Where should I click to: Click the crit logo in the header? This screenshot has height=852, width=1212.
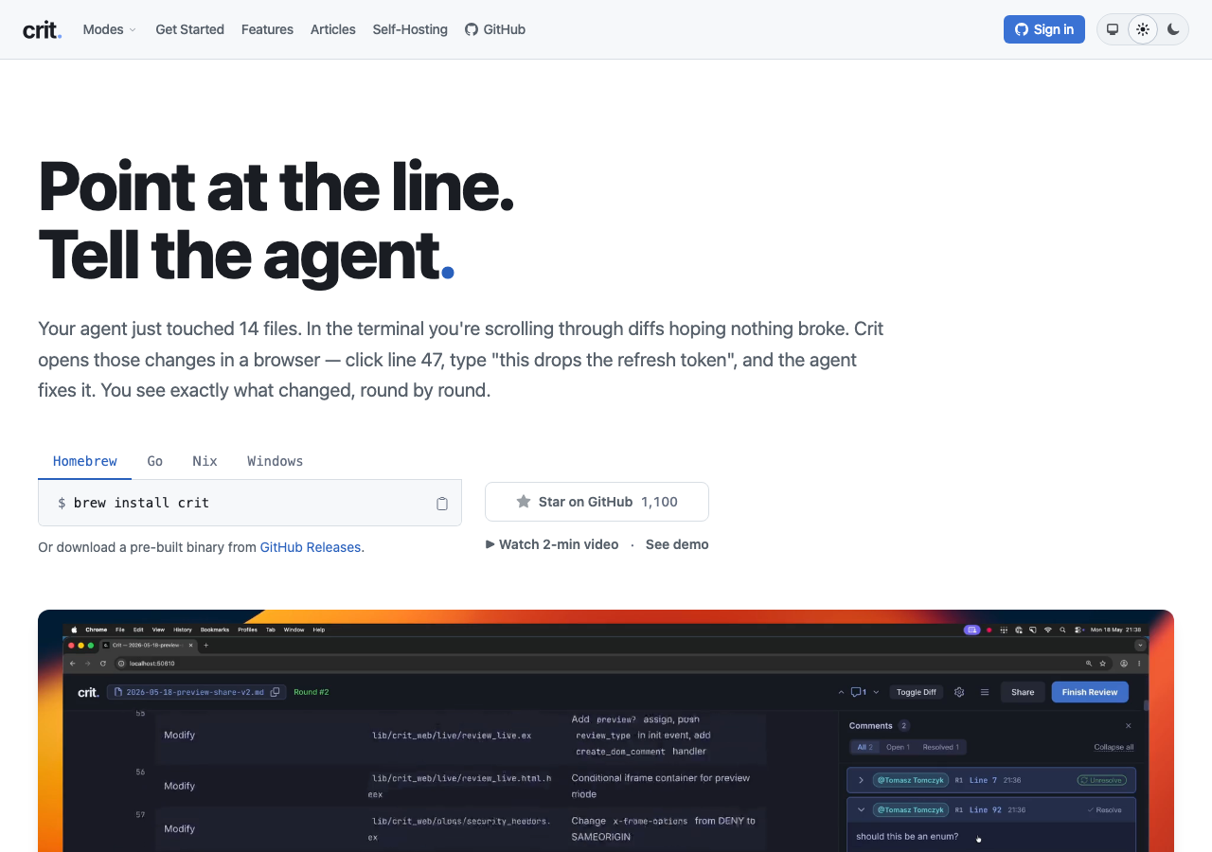click(43, 29)
